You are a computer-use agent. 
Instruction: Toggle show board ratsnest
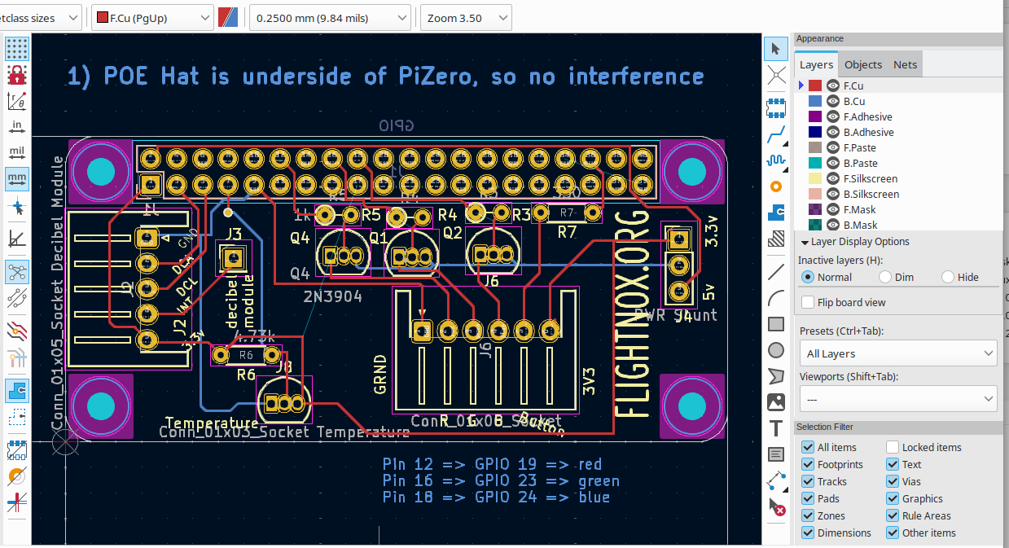click(16, 271)
